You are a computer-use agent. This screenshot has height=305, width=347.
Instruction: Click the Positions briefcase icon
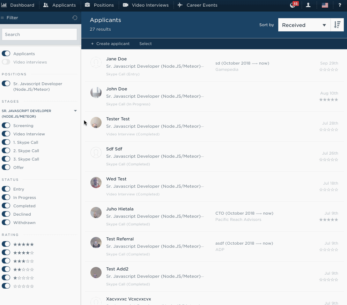87,5
